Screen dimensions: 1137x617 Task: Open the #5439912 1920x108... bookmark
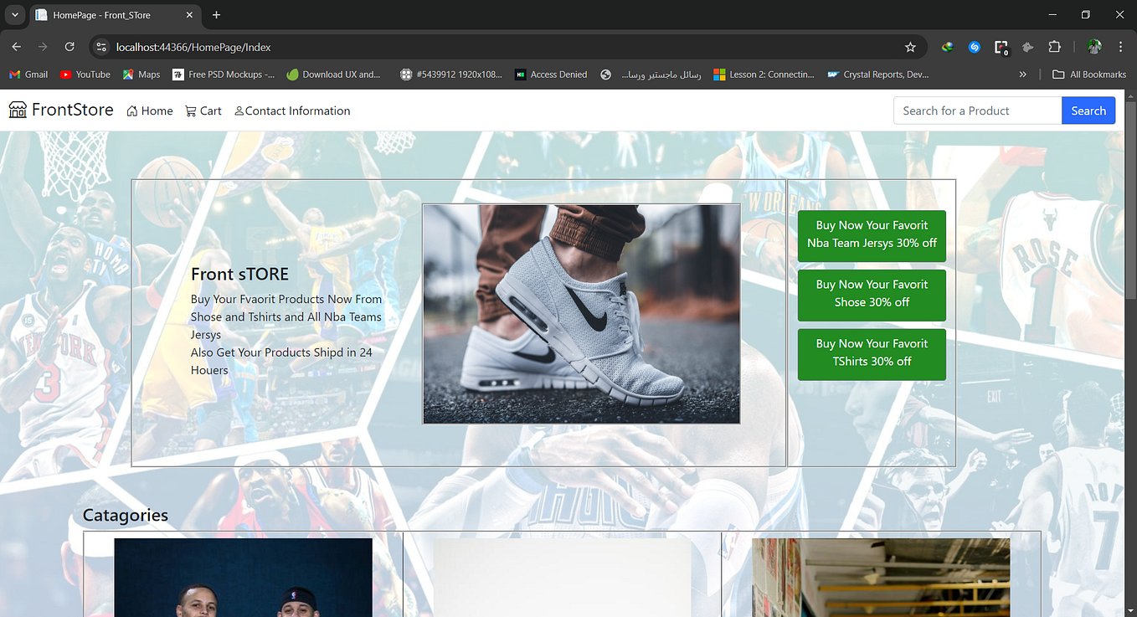coord(451,75)
